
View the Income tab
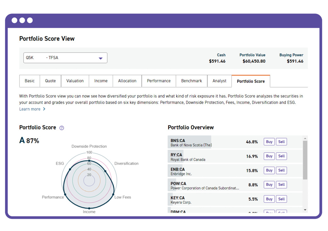pos(101,81)
